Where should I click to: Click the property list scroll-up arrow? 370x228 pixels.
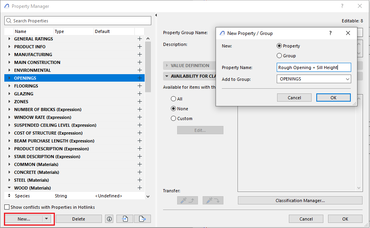148,38
